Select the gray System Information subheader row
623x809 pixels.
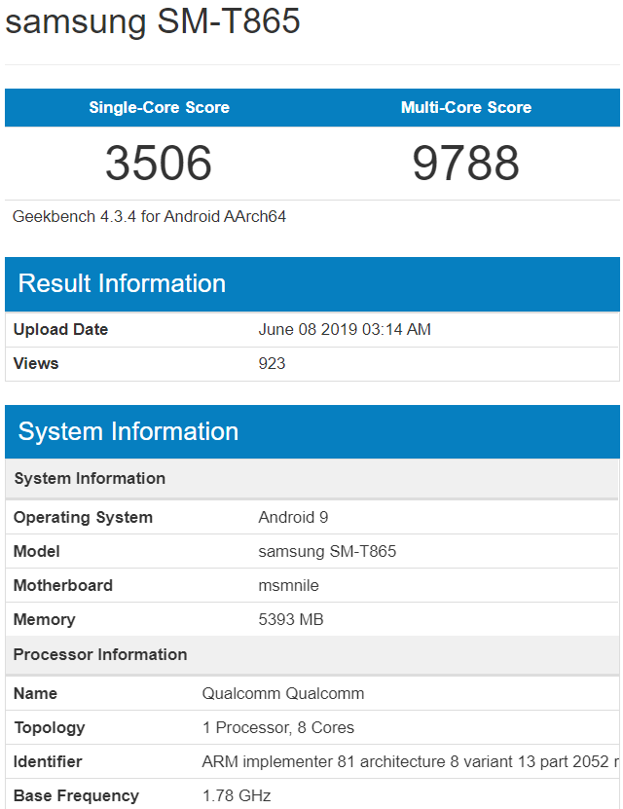(x=312, y=478)
